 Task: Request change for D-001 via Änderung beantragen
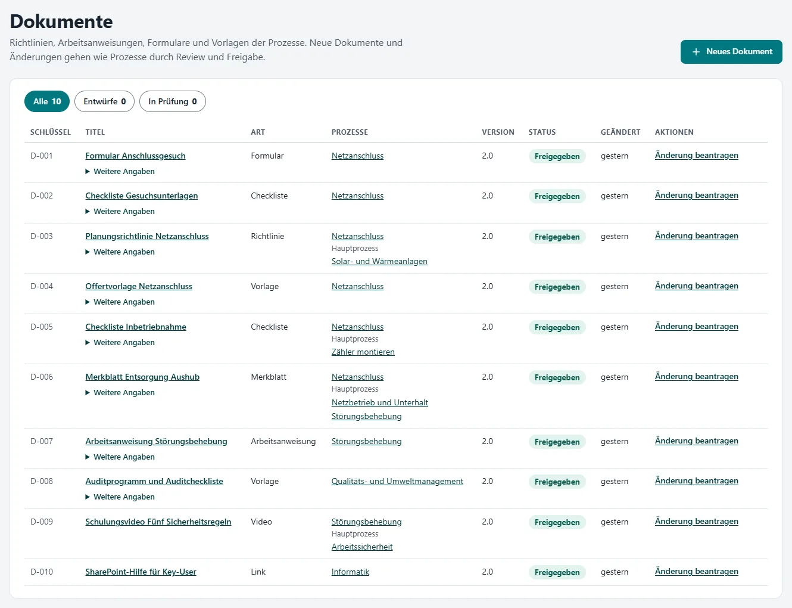697,156
